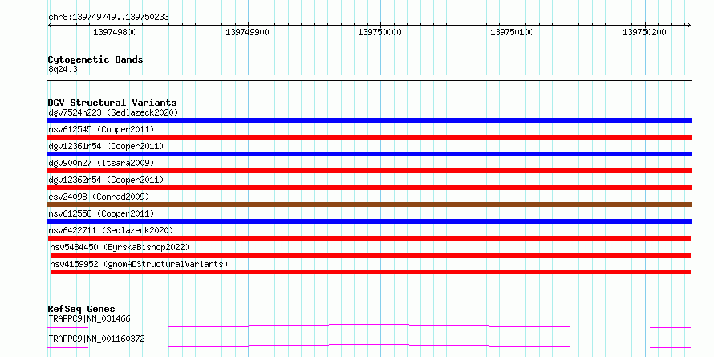Select the red bar under nsv6422711

click(x=369, y=238)
